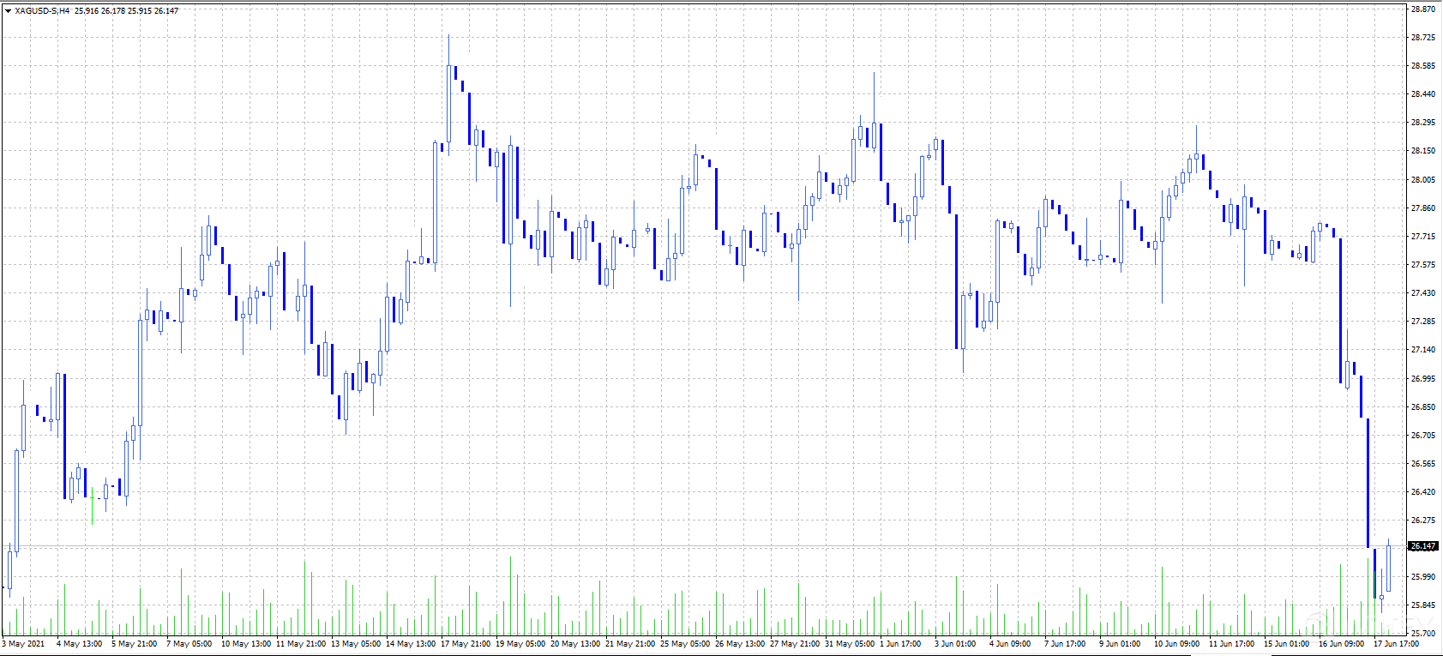Click the 26.565 price axis label
Viewport: 1443px width, 656px height.
pyautogui.click(x=1423, y=464)
